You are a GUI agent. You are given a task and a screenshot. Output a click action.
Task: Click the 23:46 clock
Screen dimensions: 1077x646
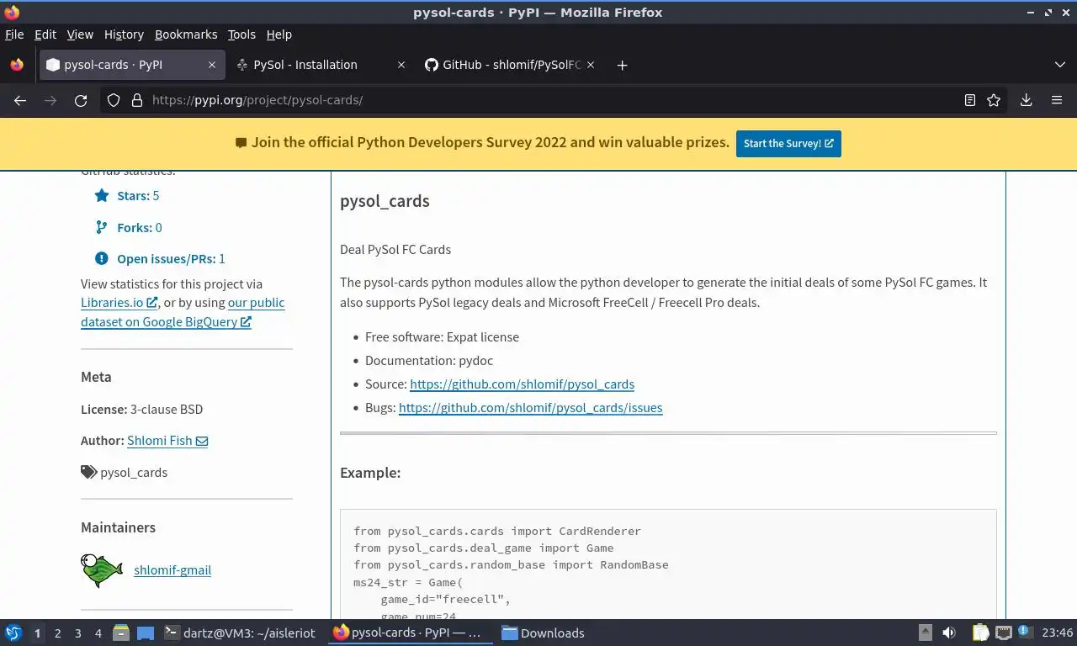coord(1057,633)
